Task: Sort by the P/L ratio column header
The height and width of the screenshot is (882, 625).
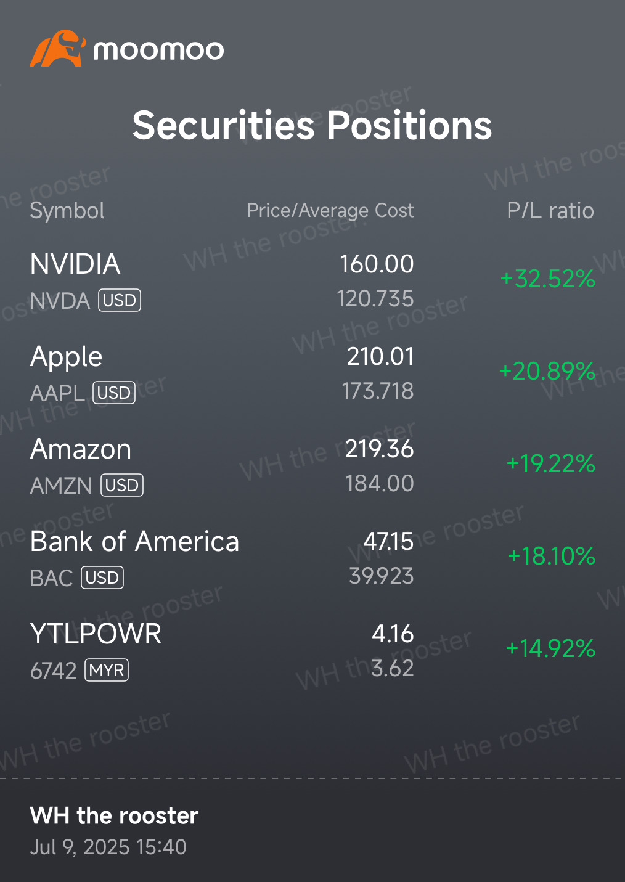Action: [x=550, y=211]
